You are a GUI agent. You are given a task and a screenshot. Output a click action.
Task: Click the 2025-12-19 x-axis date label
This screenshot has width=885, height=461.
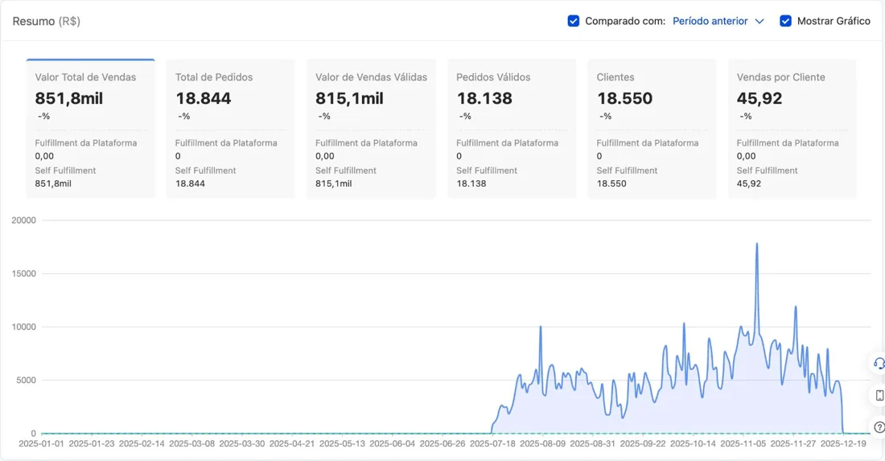click(x=843, y=443)
